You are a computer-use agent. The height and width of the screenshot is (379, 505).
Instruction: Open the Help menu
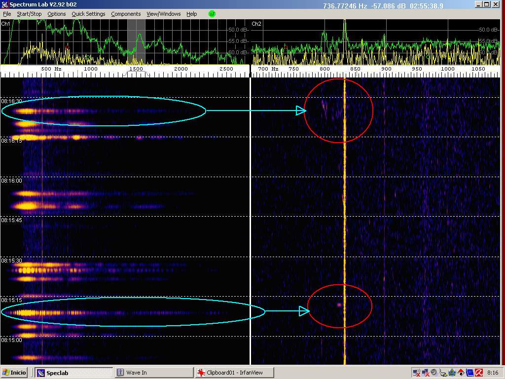pos(191,14)
